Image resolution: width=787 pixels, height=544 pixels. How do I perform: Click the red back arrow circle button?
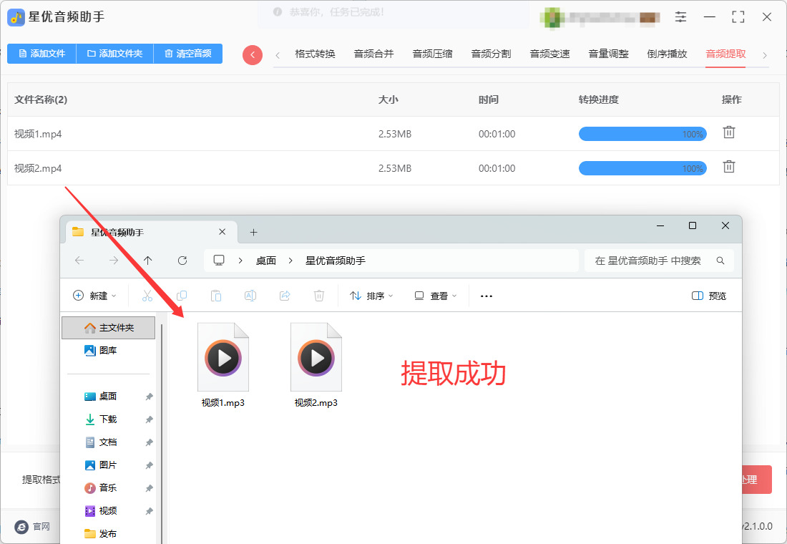[253, 54]
